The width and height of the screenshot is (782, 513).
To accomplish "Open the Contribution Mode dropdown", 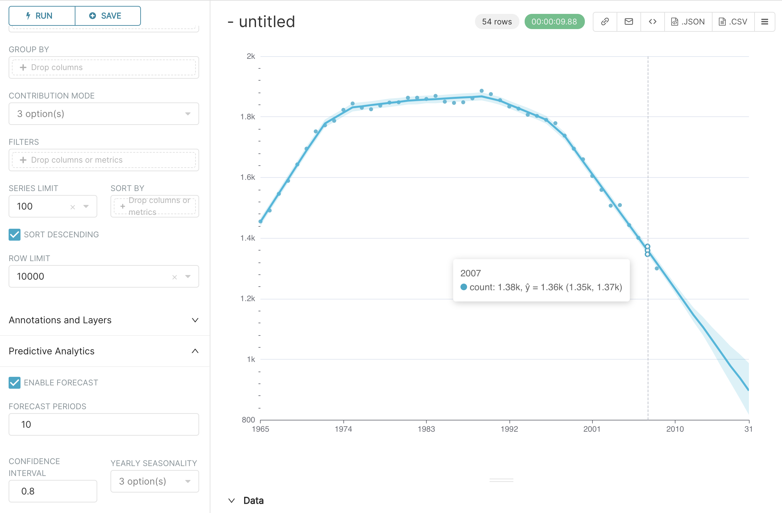I will (104, 114).
